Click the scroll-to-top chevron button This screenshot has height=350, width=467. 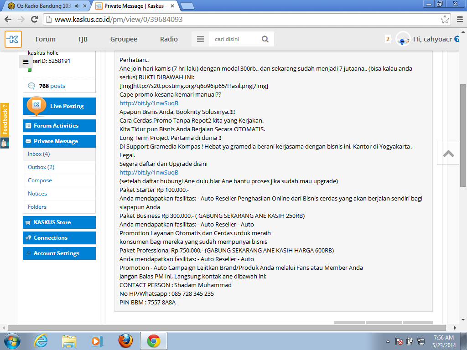(x=449, y=153)
